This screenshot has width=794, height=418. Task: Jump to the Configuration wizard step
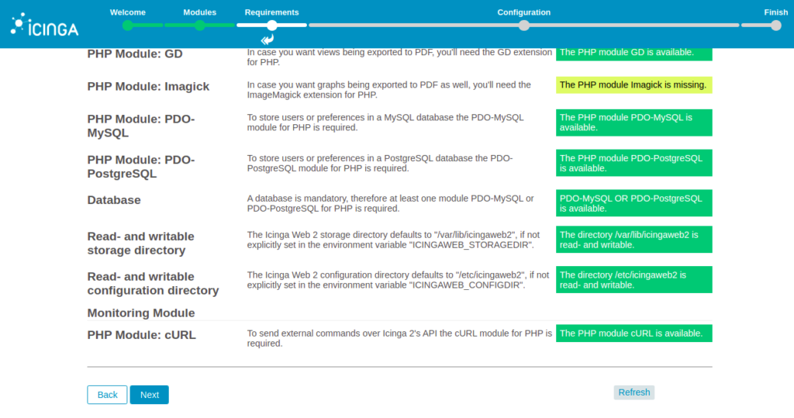[523, 12]
